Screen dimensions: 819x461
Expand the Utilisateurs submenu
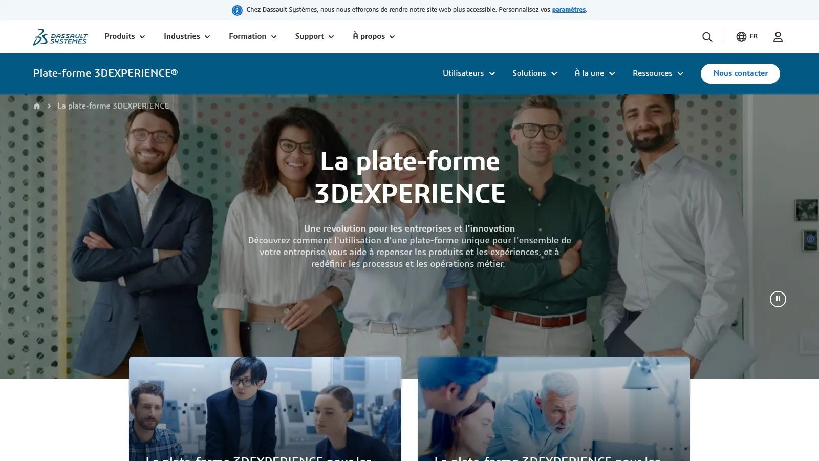tap(469, 73)
